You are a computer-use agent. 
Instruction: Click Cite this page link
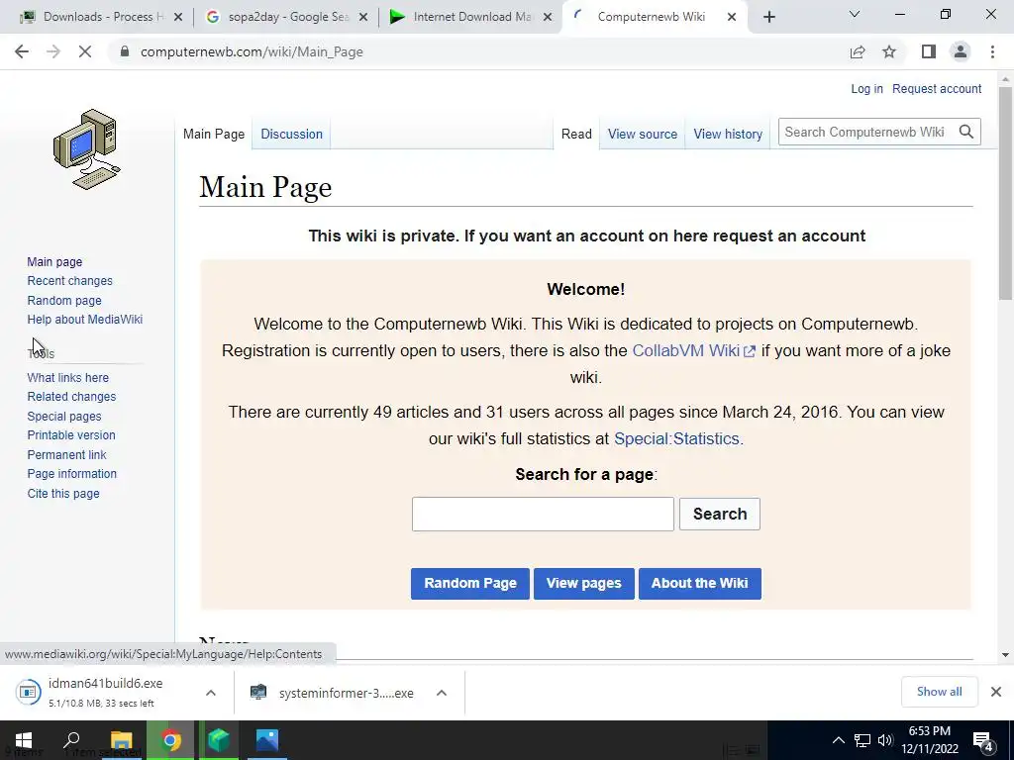pyautogui.click(x=63, y=493)
